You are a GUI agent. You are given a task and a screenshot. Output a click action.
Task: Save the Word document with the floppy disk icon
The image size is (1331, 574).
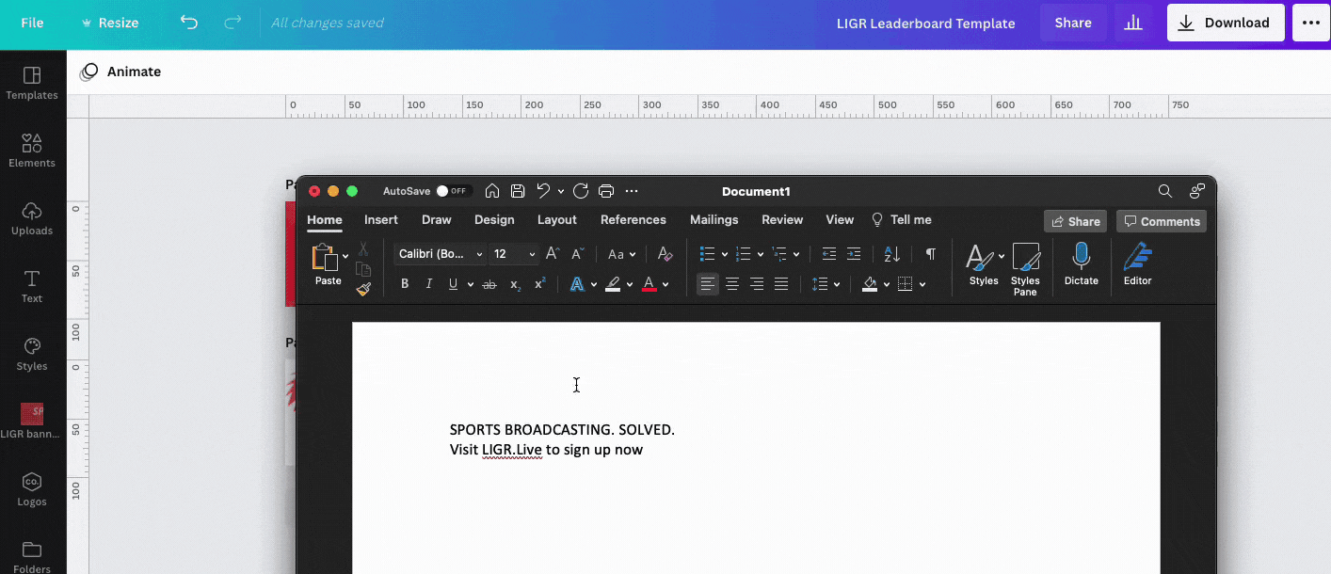click(518, 191)
